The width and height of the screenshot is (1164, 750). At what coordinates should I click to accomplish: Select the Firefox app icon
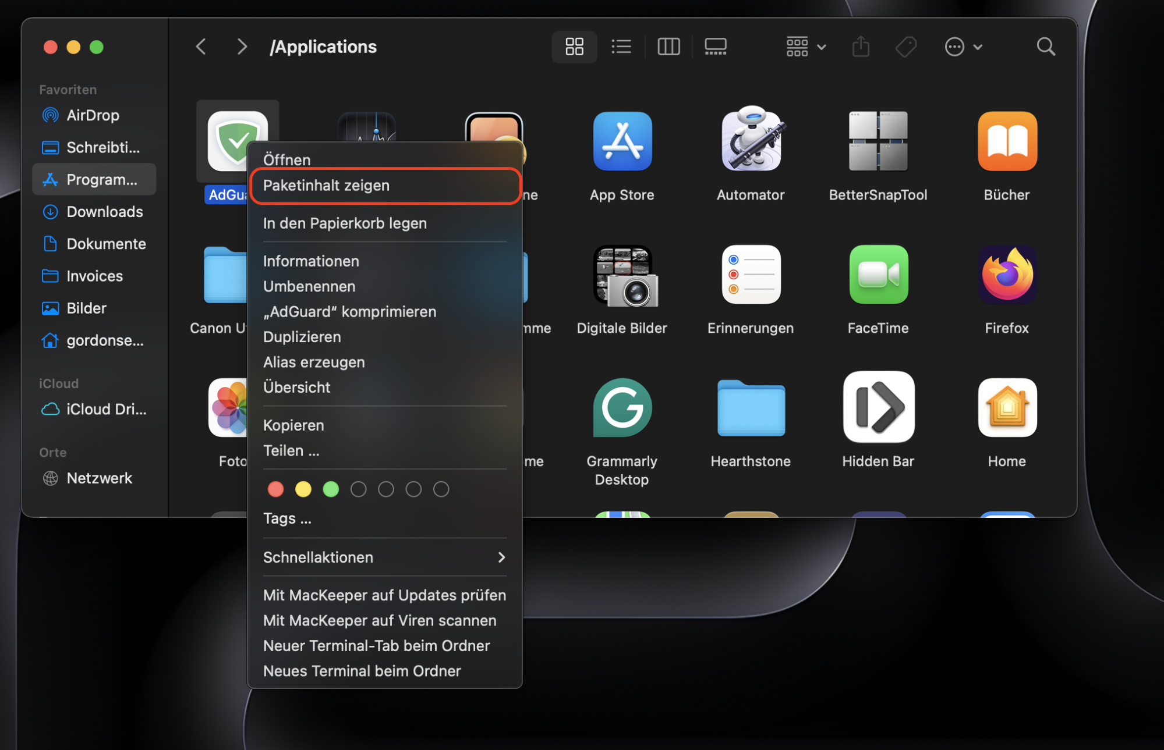coord(1007,274)
